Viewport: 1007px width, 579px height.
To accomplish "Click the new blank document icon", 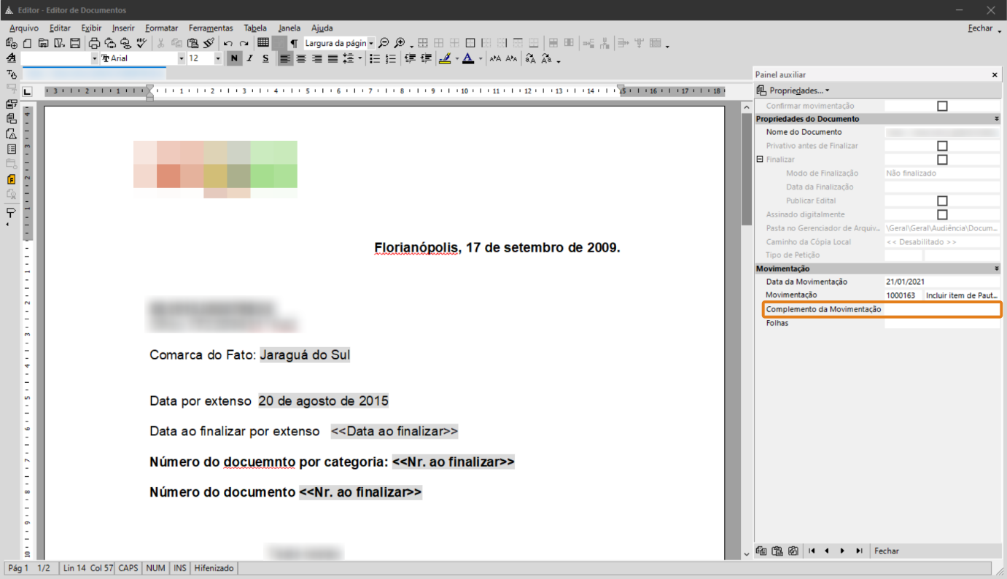I will [x=27, y=43].
